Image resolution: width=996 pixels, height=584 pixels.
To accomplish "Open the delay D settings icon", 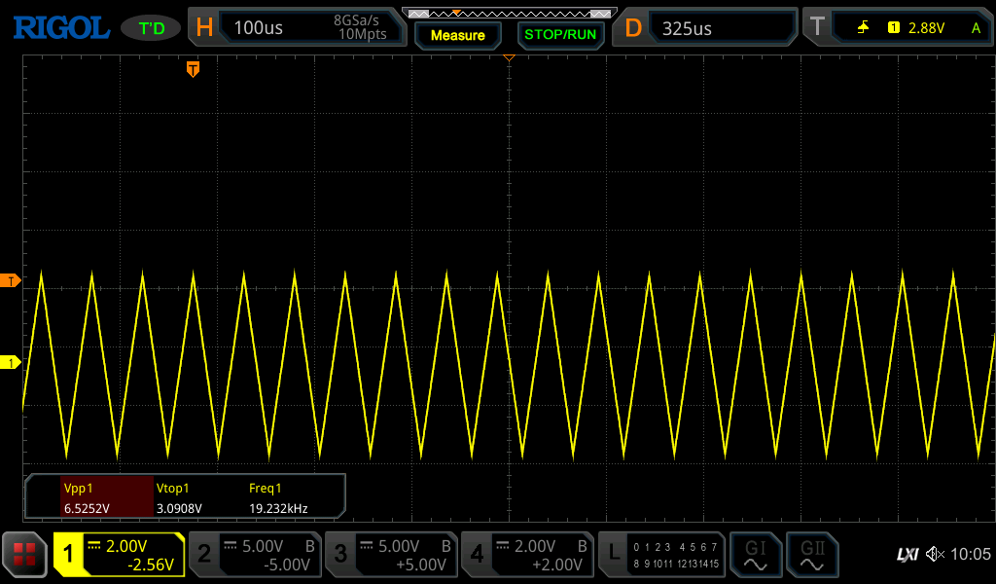I will [632, 28].
